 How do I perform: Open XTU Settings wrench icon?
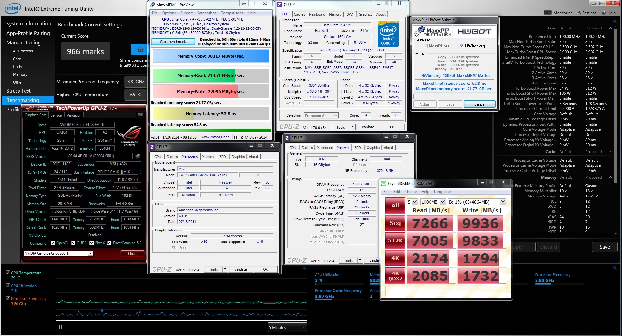pyautogui.click(x=579, y=13)
